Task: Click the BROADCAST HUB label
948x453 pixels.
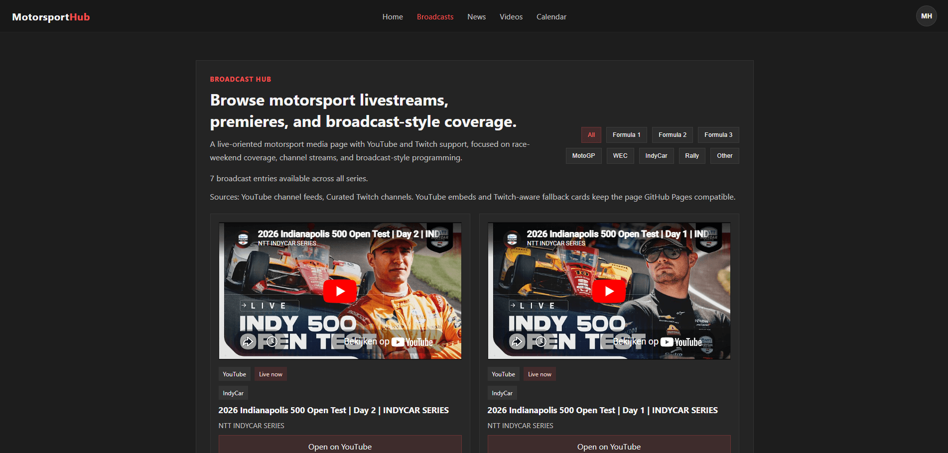Action: tap(241, 79)
